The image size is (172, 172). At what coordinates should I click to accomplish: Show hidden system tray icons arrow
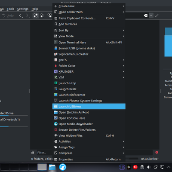(169, 167)
